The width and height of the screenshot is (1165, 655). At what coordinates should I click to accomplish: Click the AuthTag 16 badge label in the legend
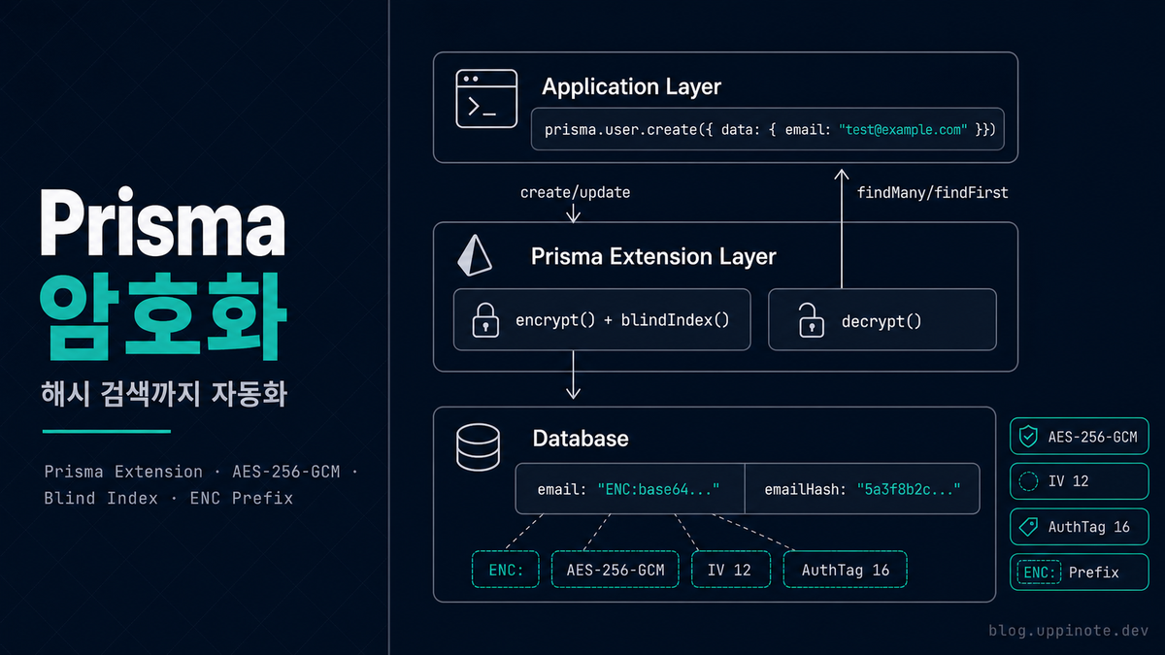[x=1089, y=527]
